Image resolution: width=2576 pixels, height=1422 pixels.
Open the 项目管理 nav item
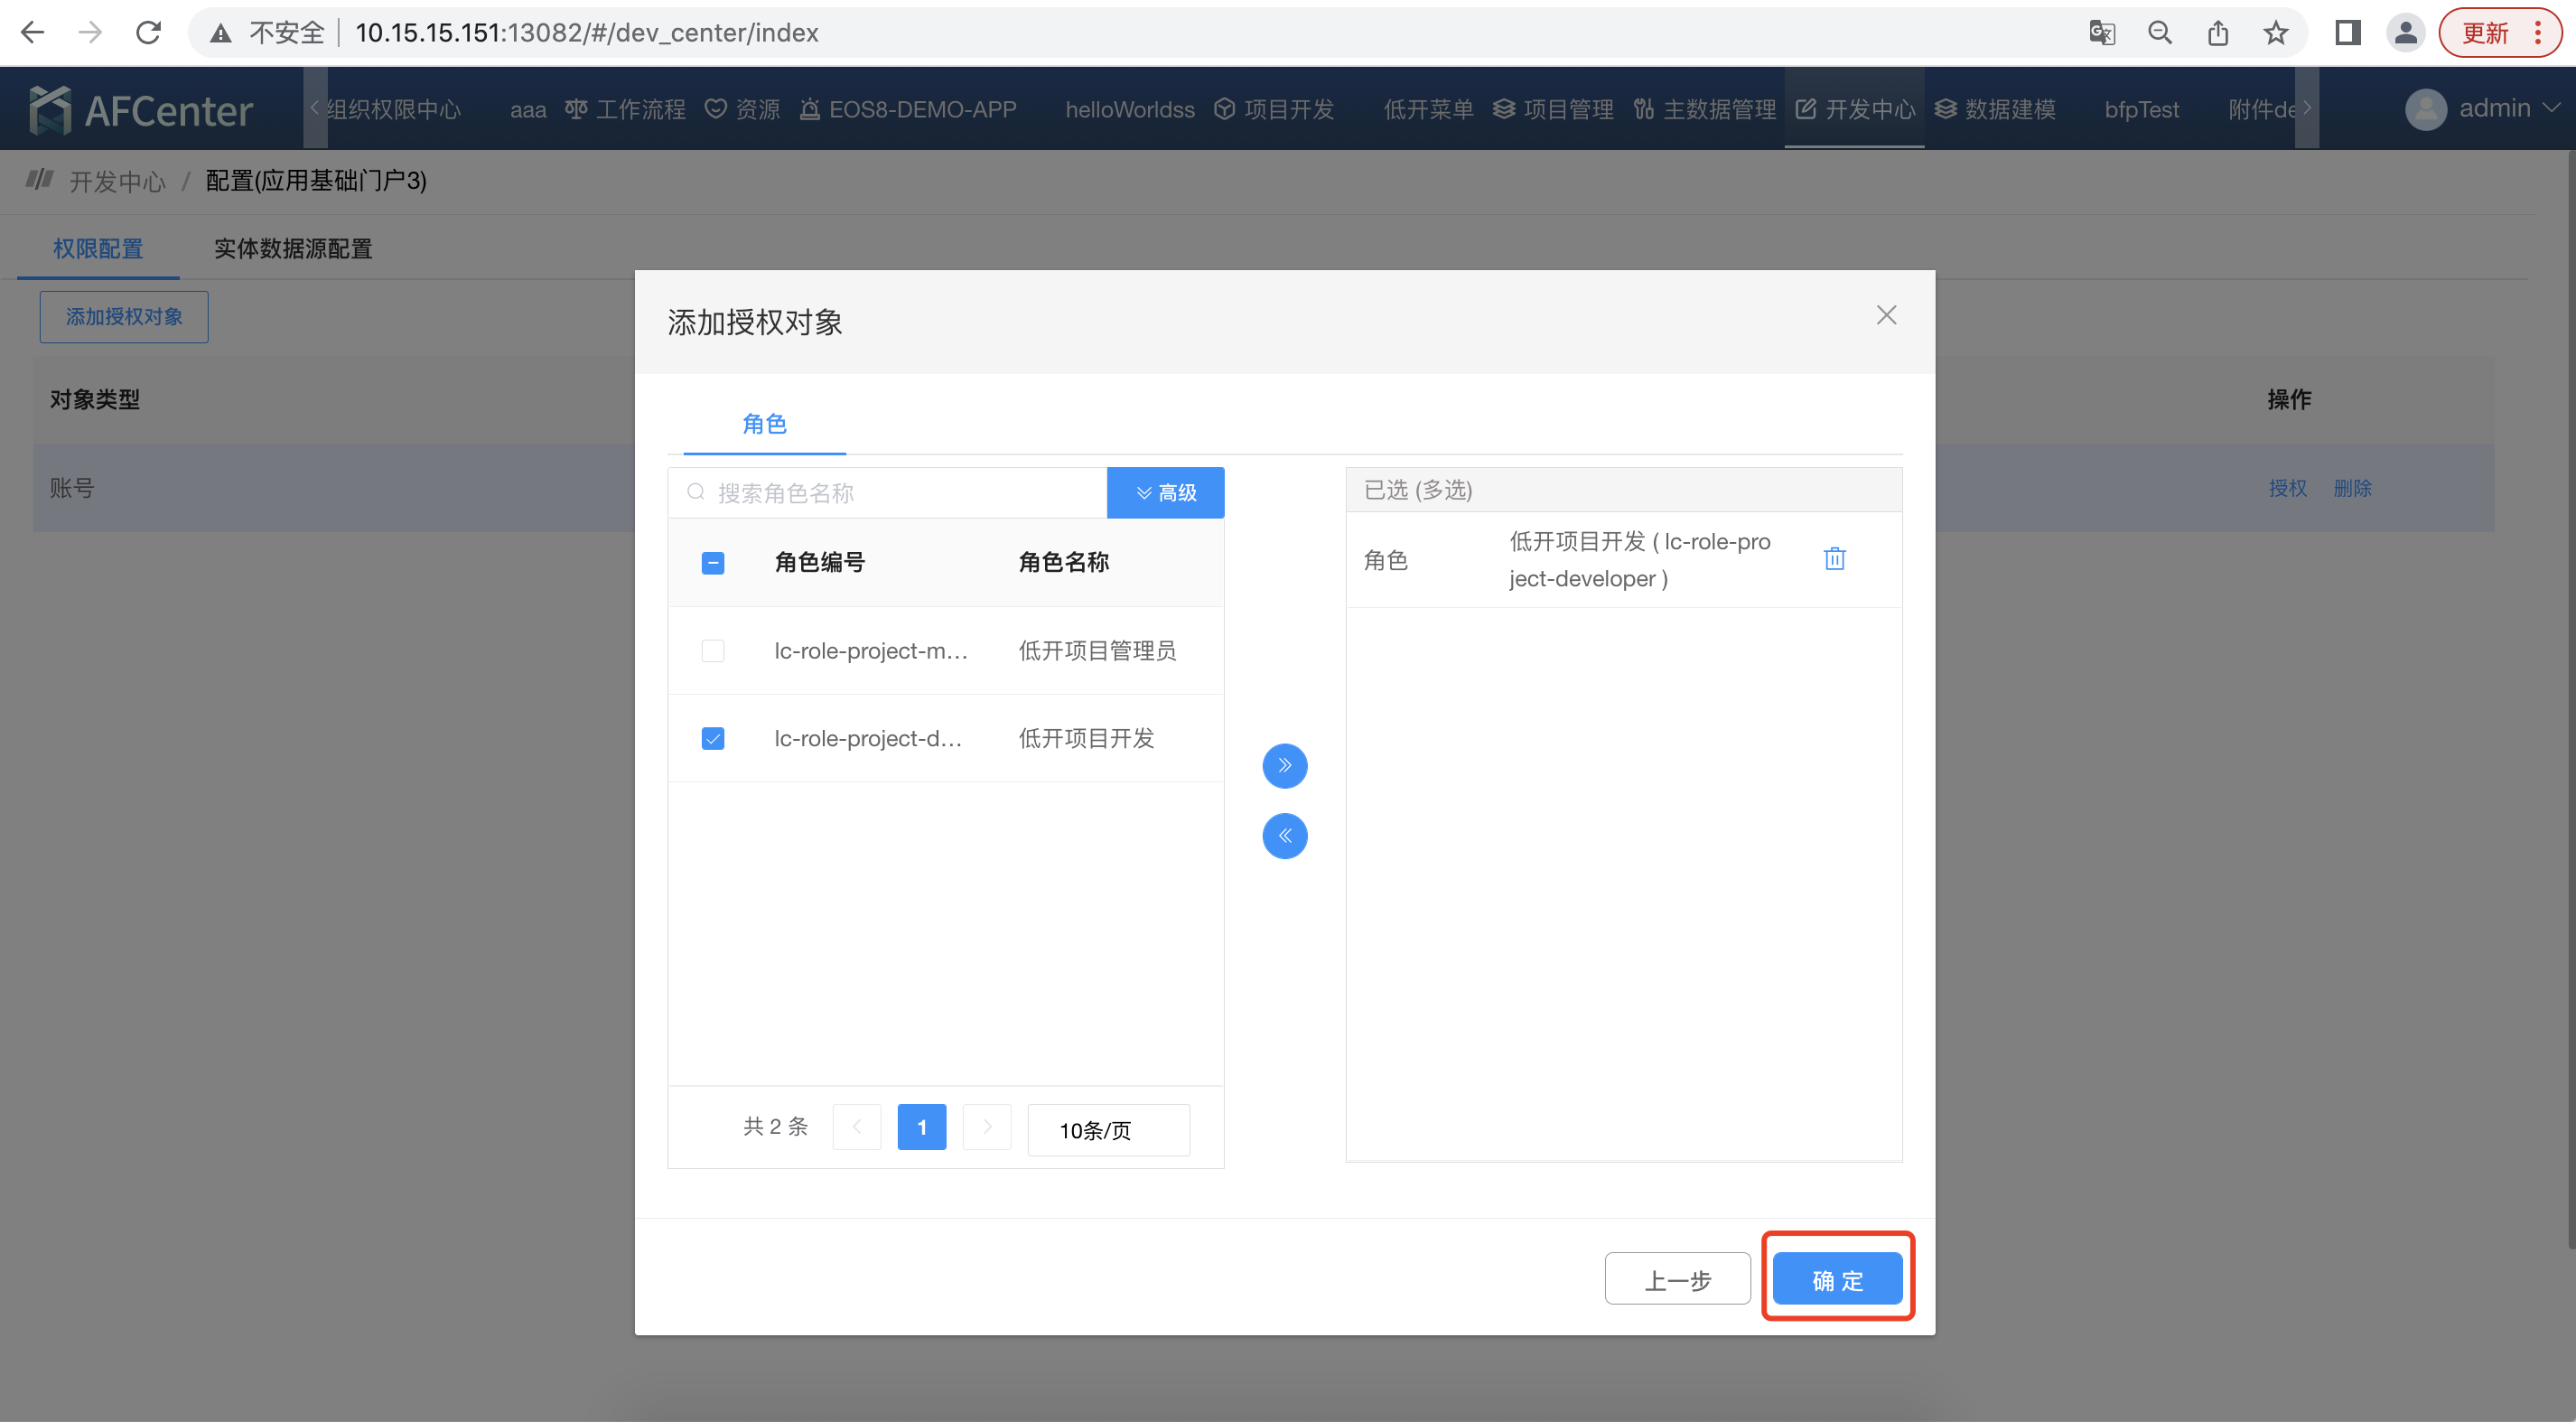[1553, 110]
